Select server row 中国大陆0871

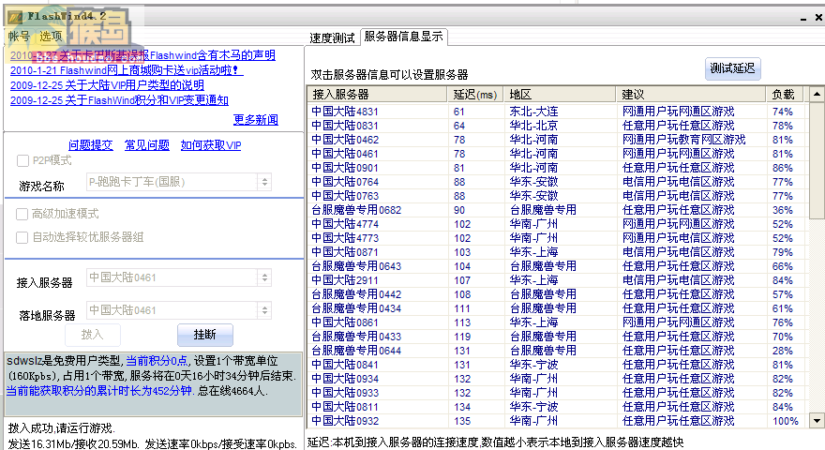[557, 252]
